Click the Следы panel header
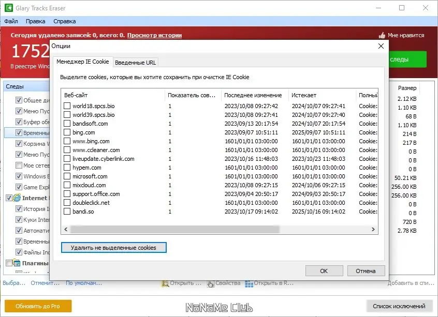 pyautogui.click(x=26, y=86)
